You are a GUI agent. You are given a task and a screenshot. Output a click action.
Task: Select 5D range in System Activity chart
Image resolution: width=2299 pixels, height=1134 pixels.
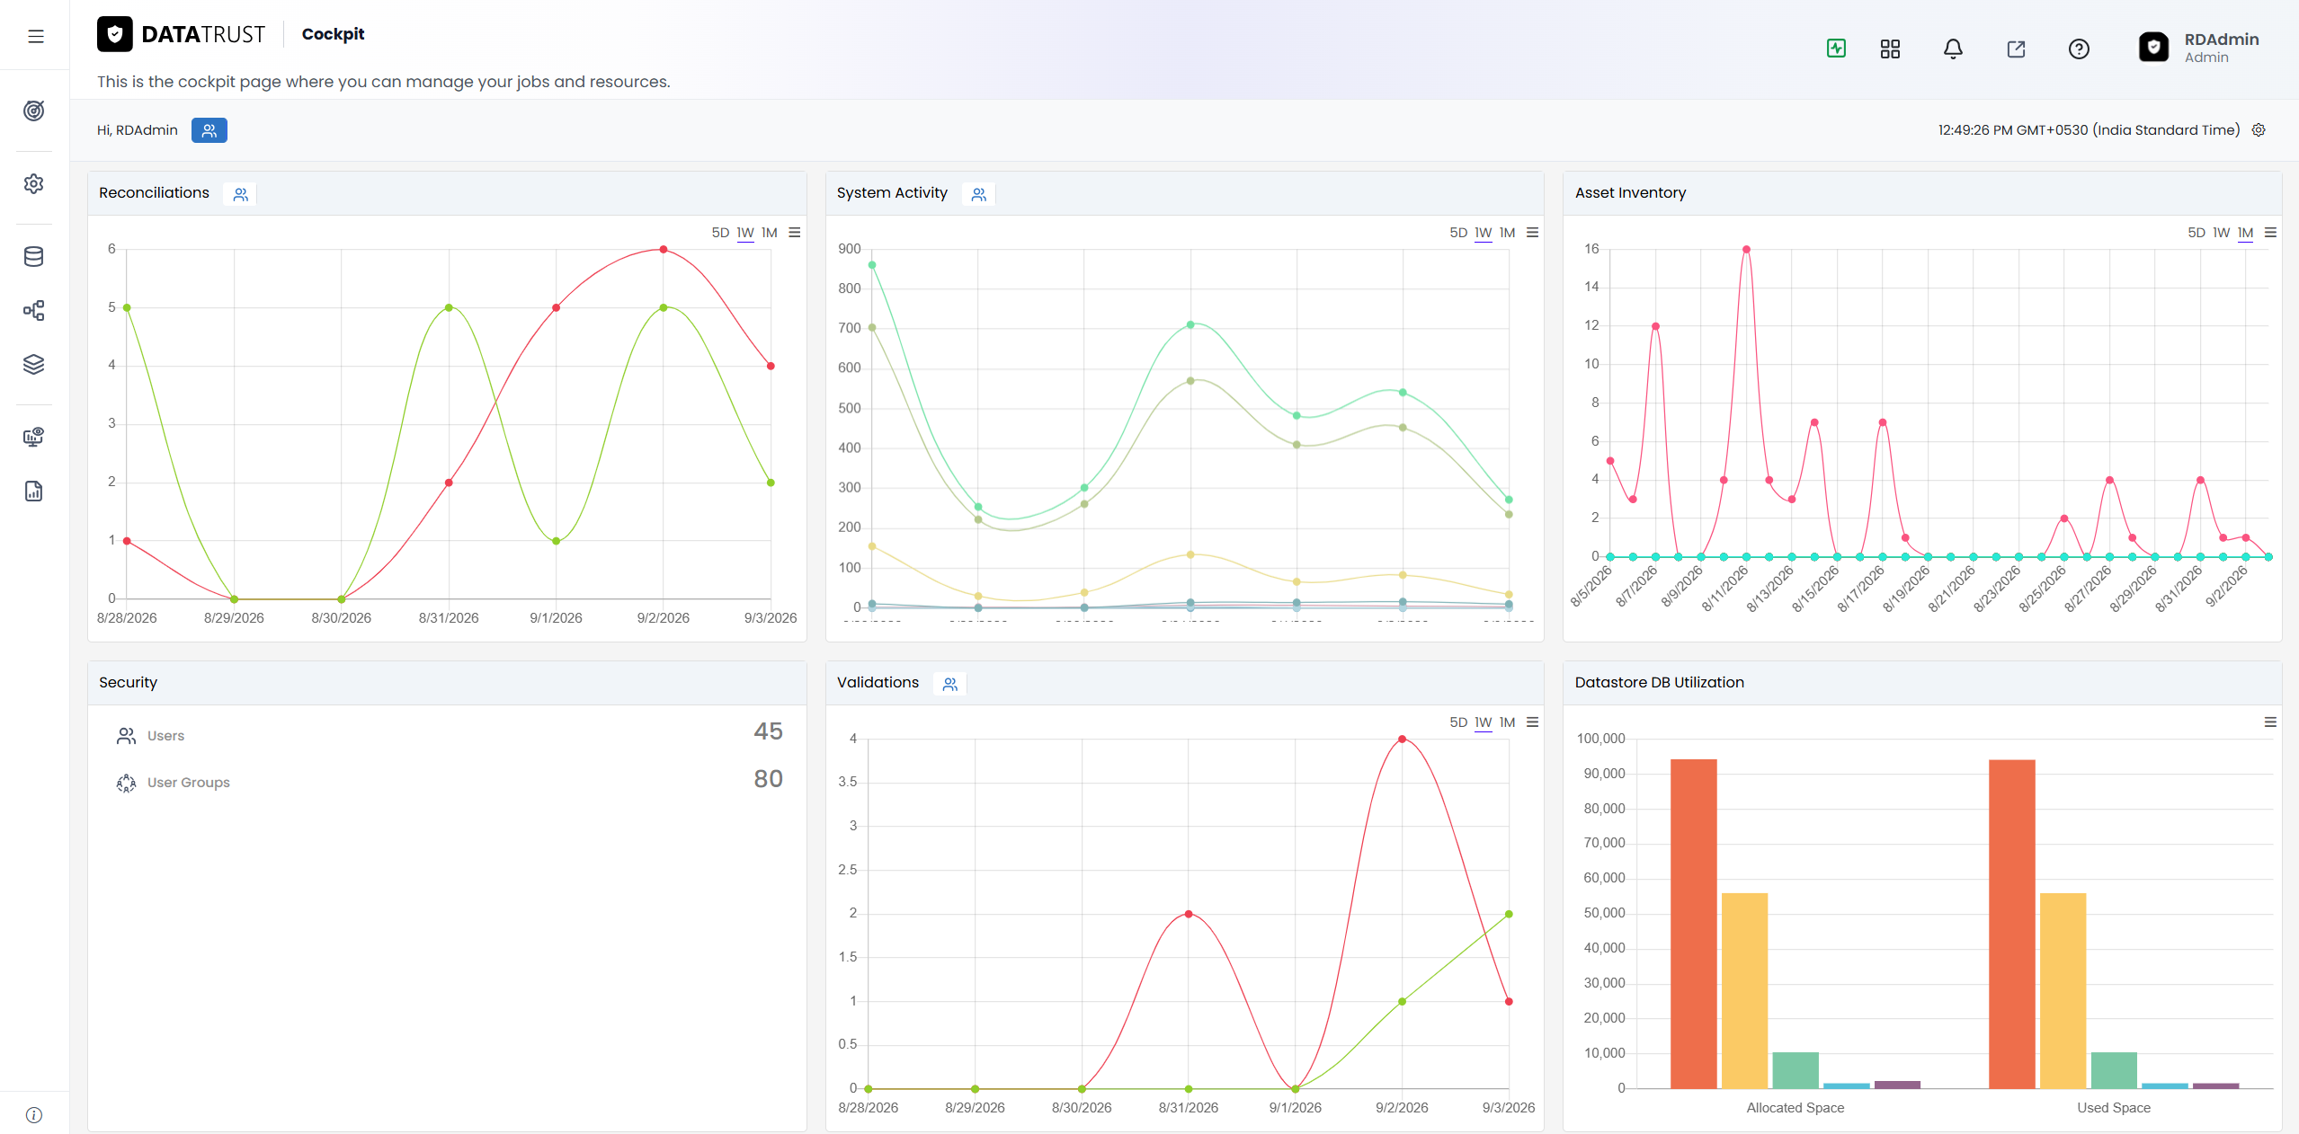tap(1458, 233)
